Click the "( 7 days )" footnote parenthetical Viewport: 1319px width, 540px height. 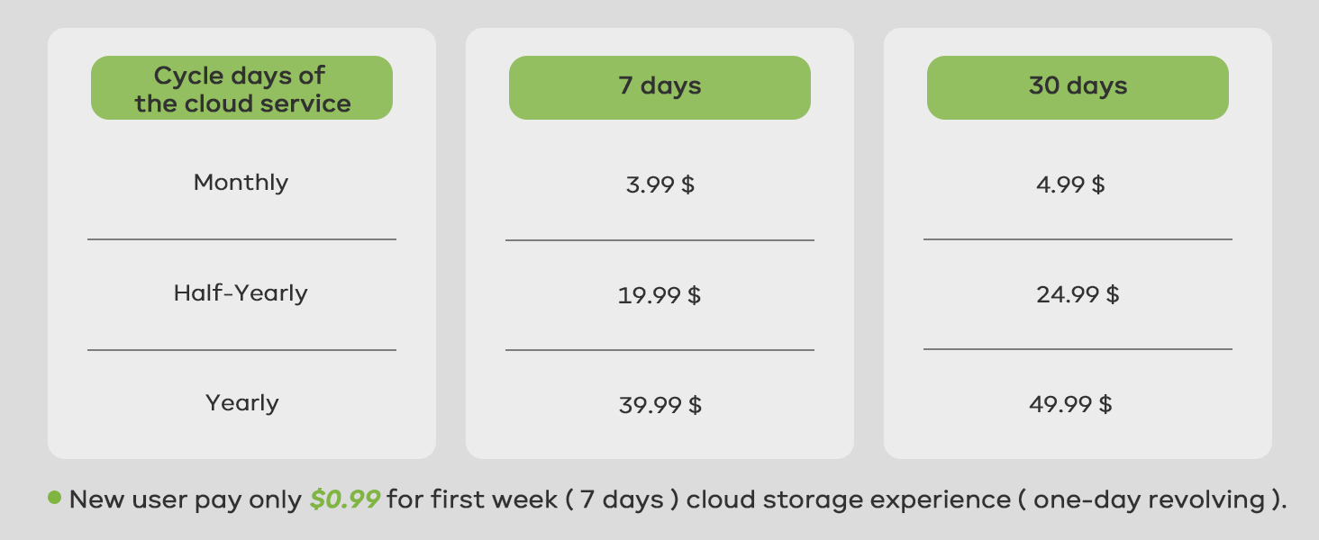point(623,499)
